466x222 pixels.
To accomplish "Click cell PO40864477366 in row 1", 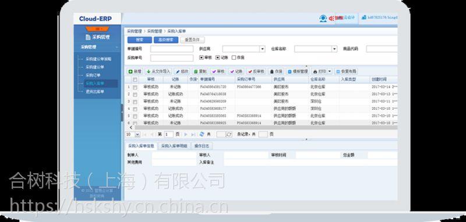I will 249,87.
